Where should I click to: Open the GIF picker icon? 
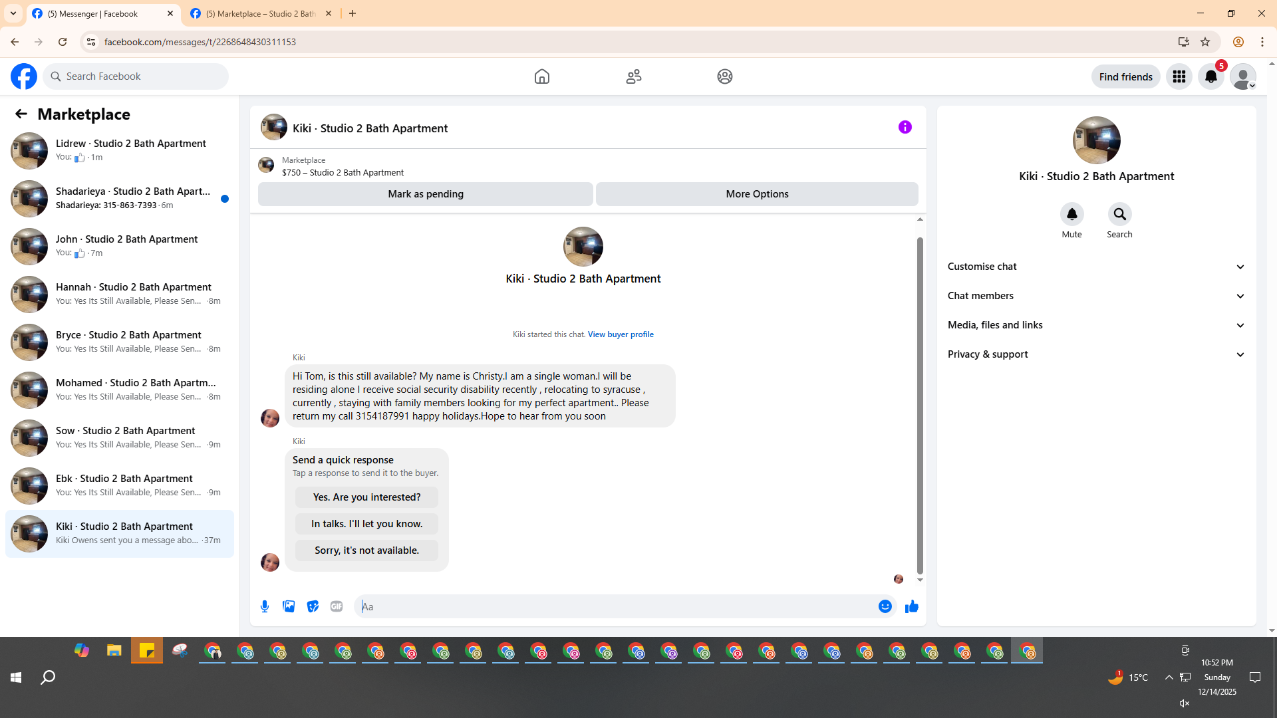[x=337, y=606]
